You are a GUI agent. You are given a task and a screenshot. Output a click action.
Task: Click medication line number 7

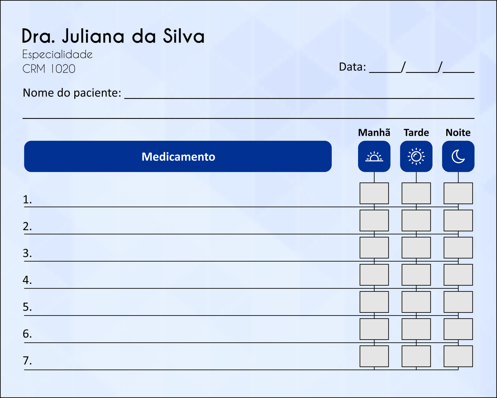[191, 363]
